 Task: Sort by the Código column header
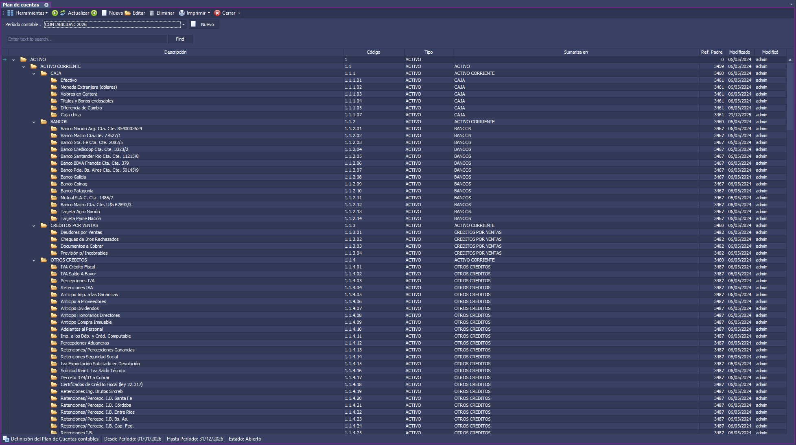coord(374,52)
